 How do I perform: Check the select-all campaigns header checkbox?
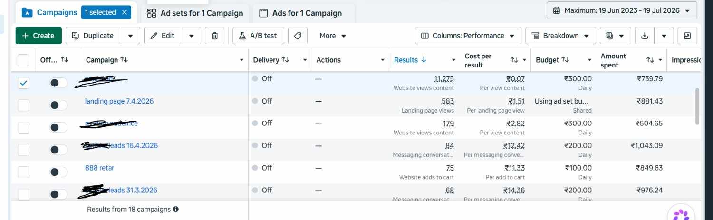click(23, 60)
